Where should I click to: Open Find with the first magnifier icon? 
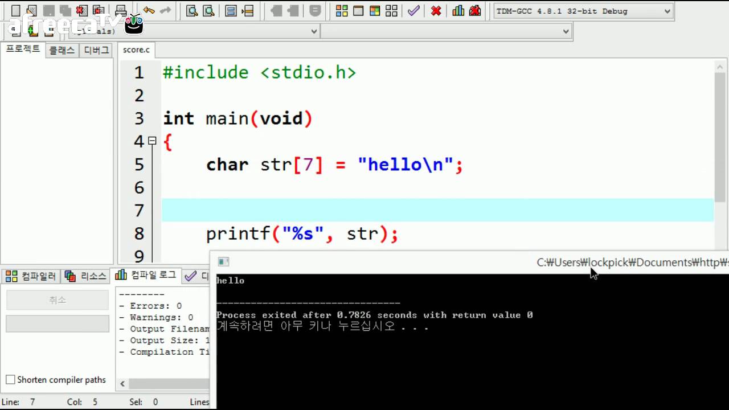click(193, 10)
